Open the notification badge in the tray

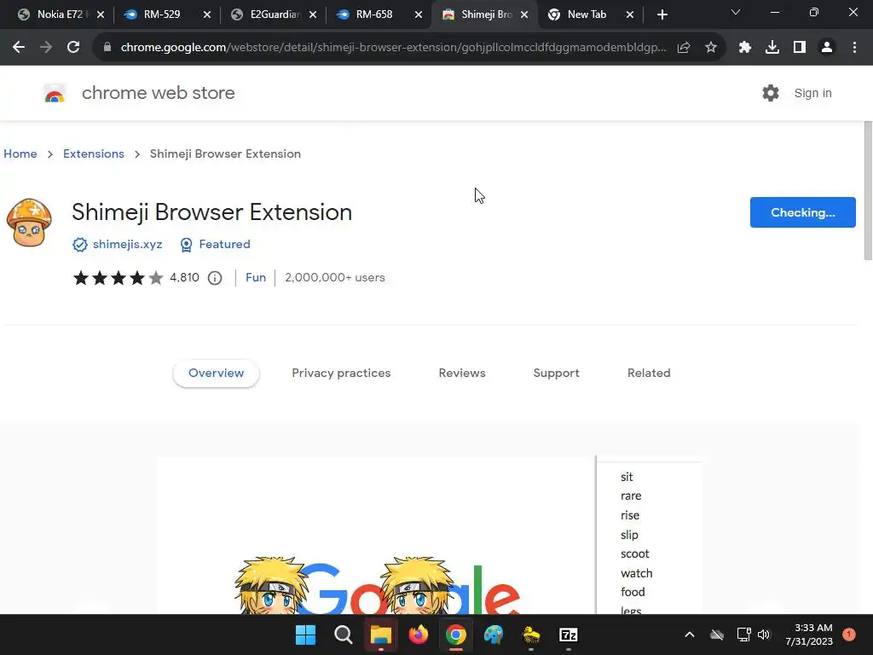pos(848,635)
